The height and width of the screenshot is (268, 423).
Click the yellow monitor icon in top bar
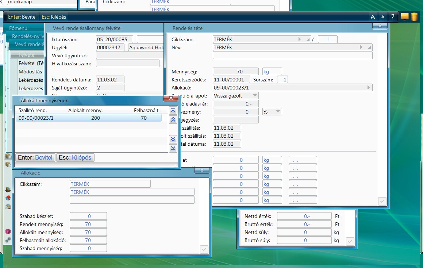pyautogui.click(x=404, y=17)
